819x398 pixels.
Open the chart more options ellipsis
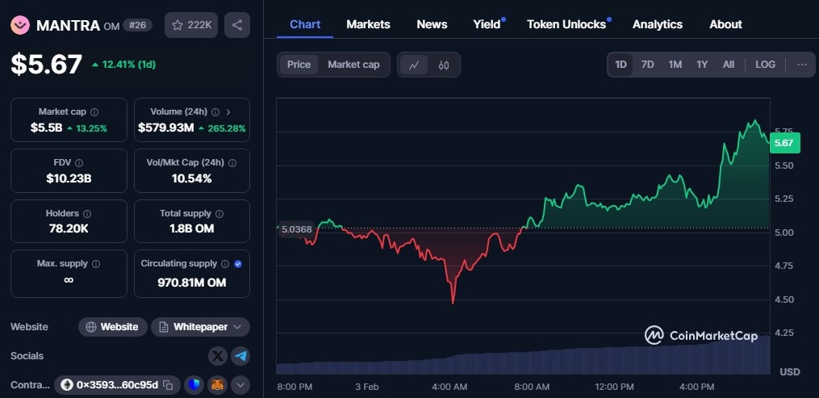tap(802, 65)
